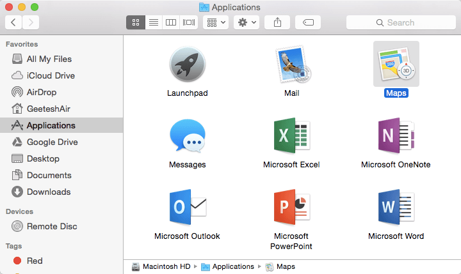Open the Launchpad application icon
This screenshot has width=461, height=274.
pyautogui.click(x=187, y=65)
